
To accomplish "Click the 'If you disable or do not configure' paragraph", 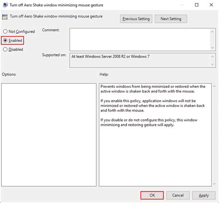I will [149, 123].
